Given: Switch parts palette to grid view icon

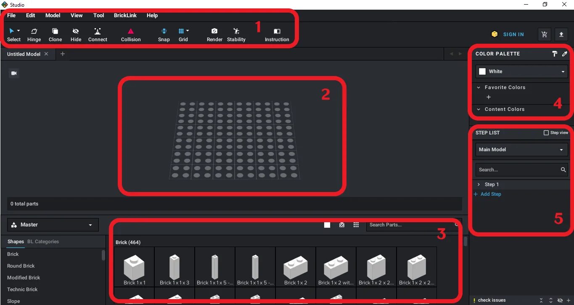Looking at the screenshot, I should click(x=356, y=225).
